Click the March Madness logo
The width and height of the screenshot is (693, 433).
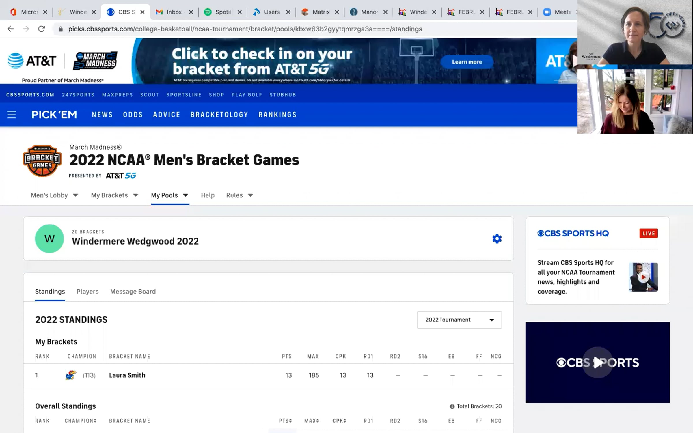click(95, 61)
